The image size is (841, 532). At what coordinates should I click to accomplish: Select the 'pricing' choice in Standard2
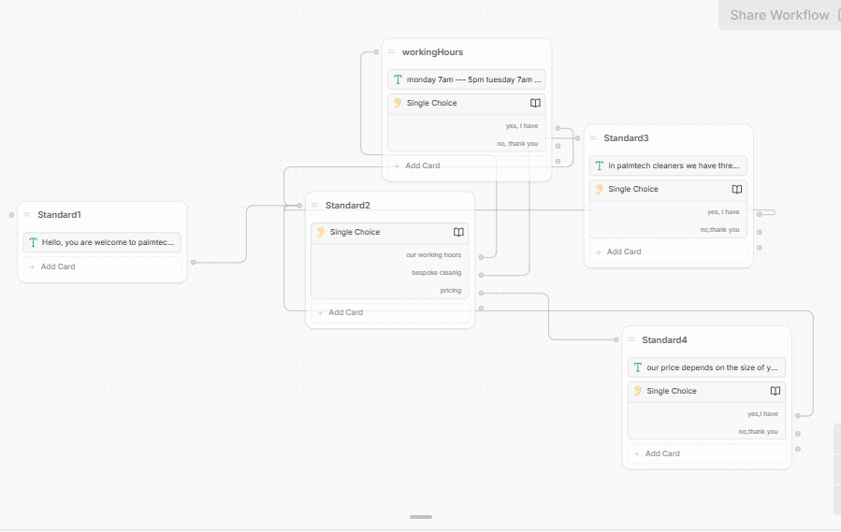point(451,290)
